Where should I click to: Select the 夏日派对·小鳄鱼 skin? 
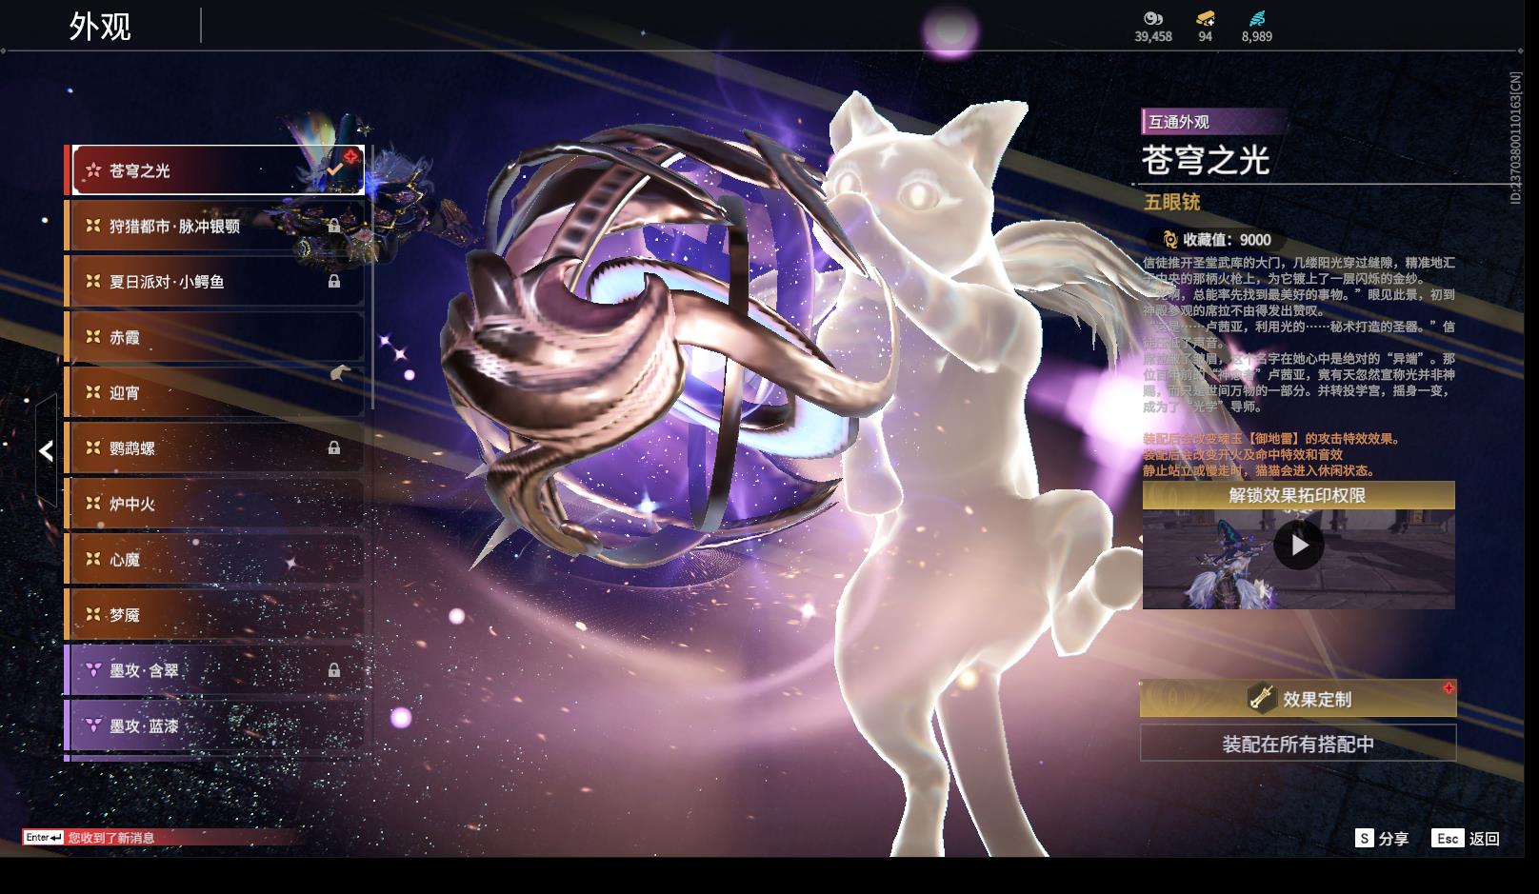pyautogui.click(x=214, y=282)
